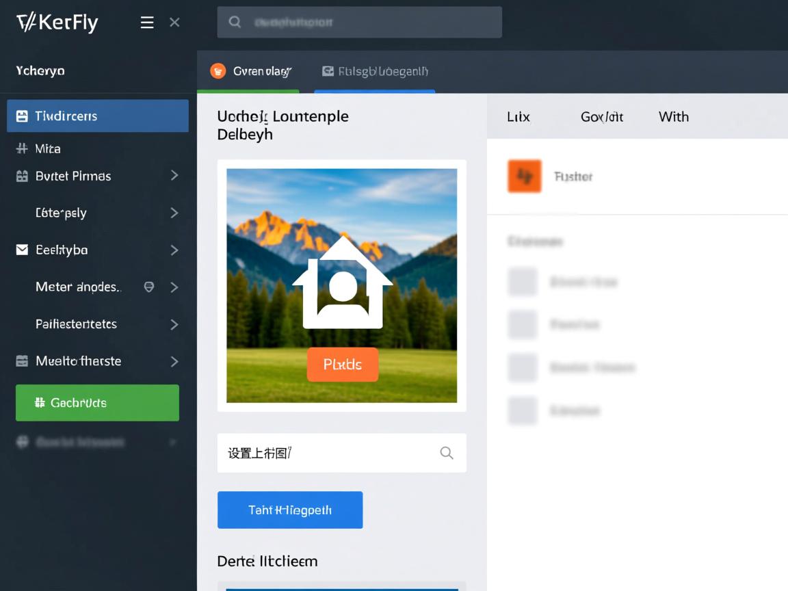This screenshot has width=788, height=591.
Task: Click the envelope icon beside Eeehtybo
Action: pyautogui.click(x=22, y=250)
